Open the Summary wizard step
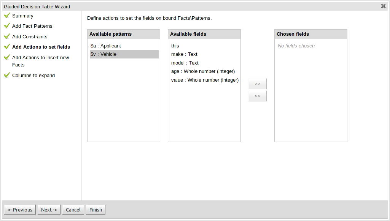This screenshot has width=390, height=221. (x=23, y=16)
